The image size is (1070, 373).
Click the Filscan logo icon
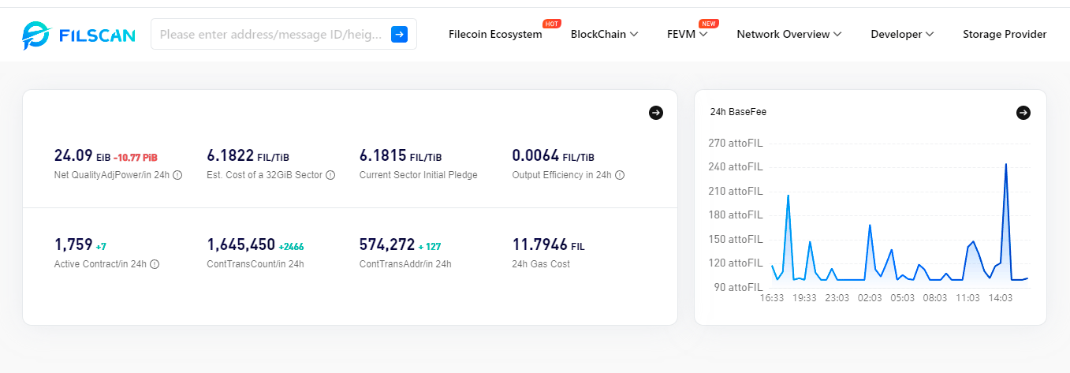click(x=36, y=34)
